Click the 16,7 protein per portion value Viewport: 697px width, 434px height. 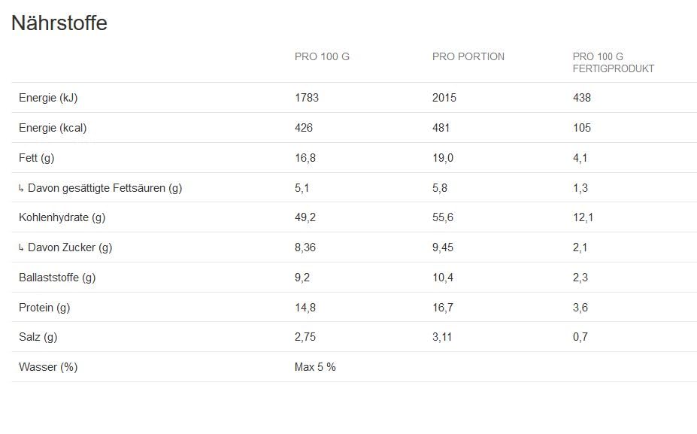[x=443, y=308]
